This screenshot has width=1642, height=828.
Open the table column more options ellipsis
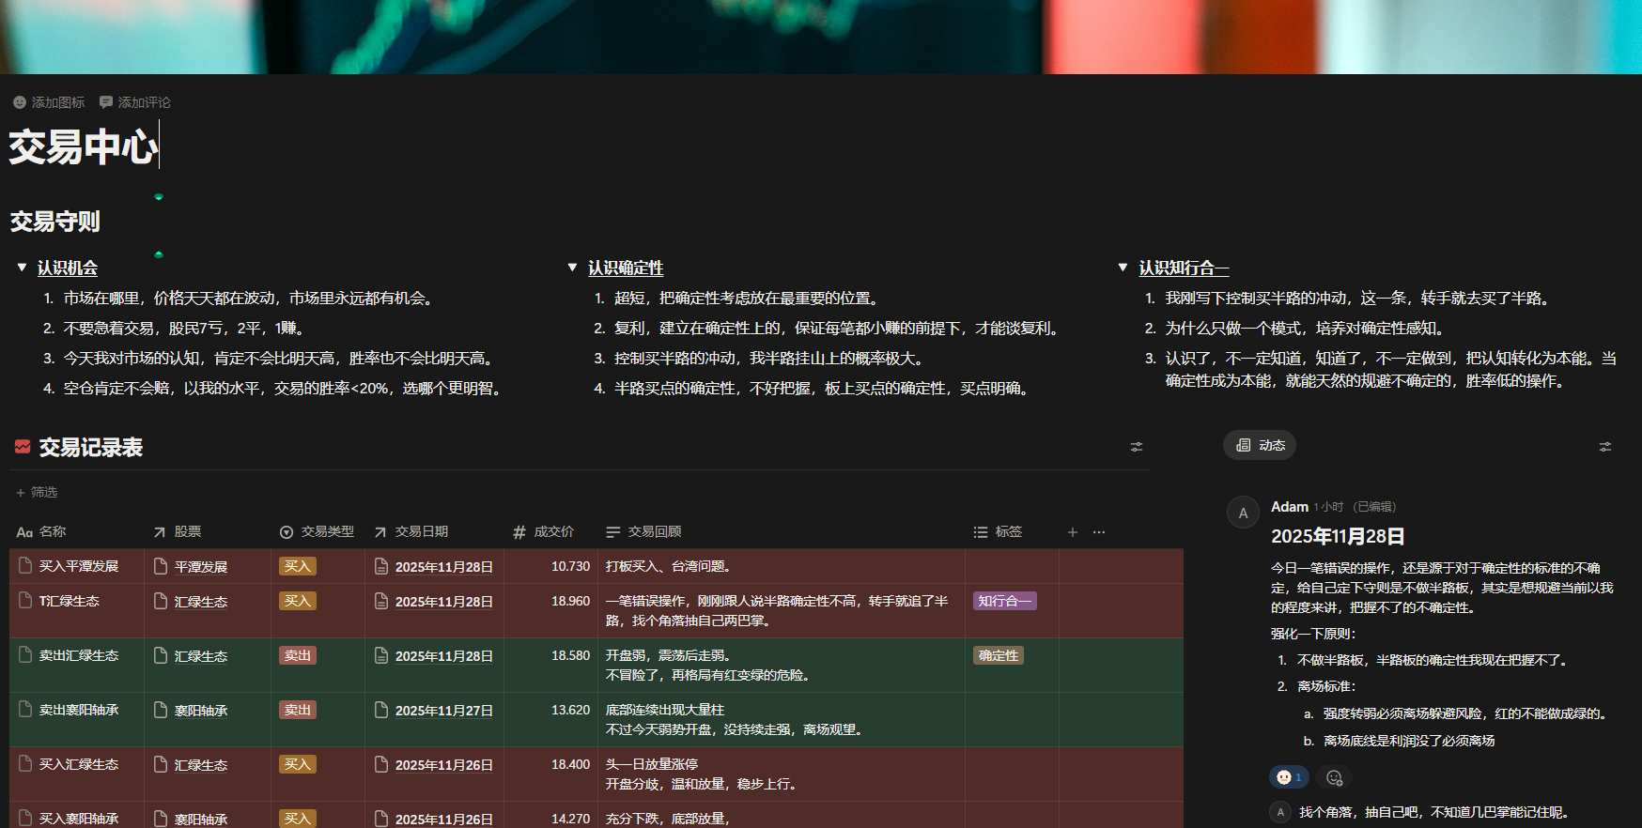[1099, 532]
